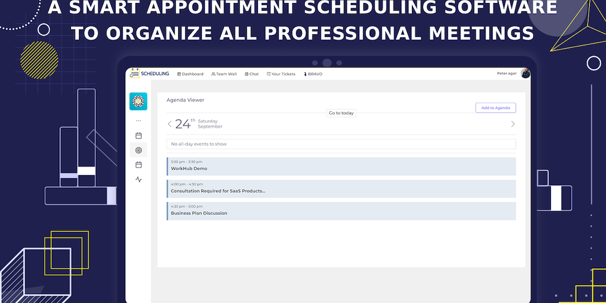
Task: Open the WorkHub Demo event
Action: [x=341, y=166]
